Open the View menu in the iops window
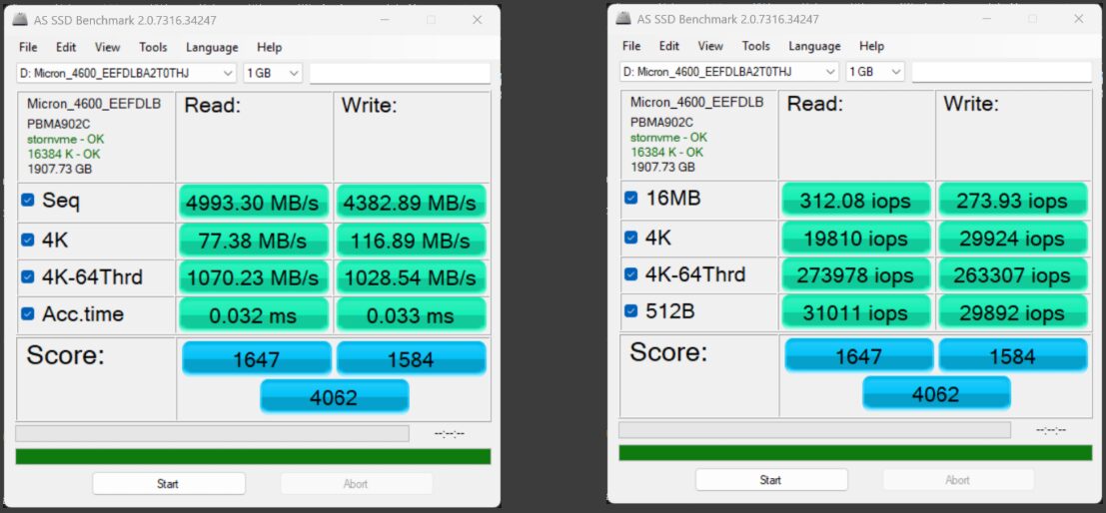Image resolution: width=1106 pixels, height=513 pixels. pos(710,46)
